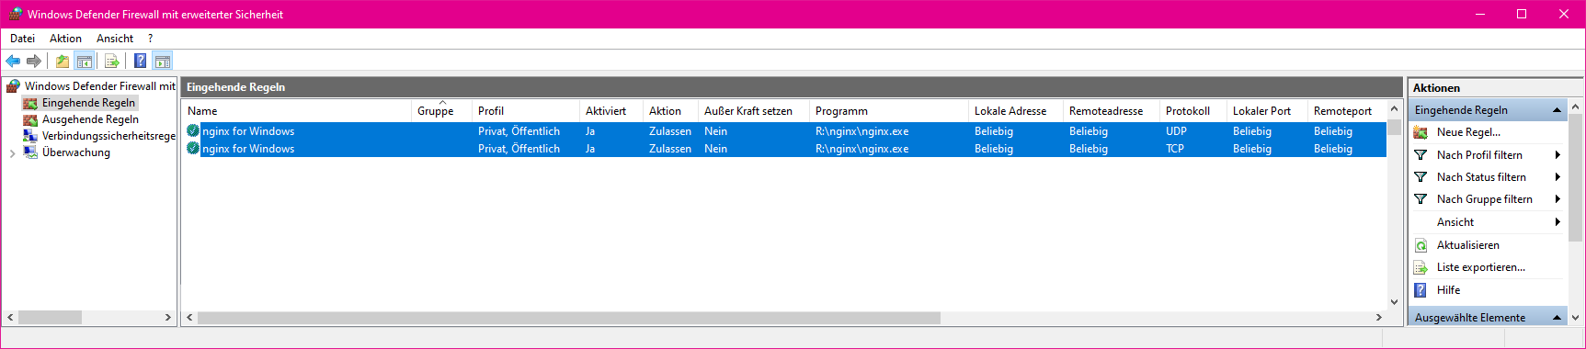Click the Eingehende Regeln tree icon

click(30, 103)
